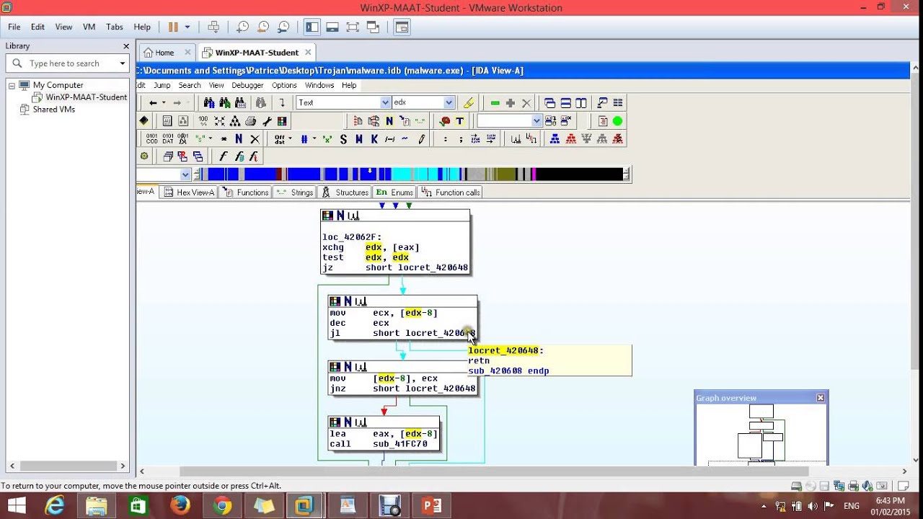Viewport: 923px width, 519px height.
Task: Open the Text search type dropdown
Action: tap(385, 102)
